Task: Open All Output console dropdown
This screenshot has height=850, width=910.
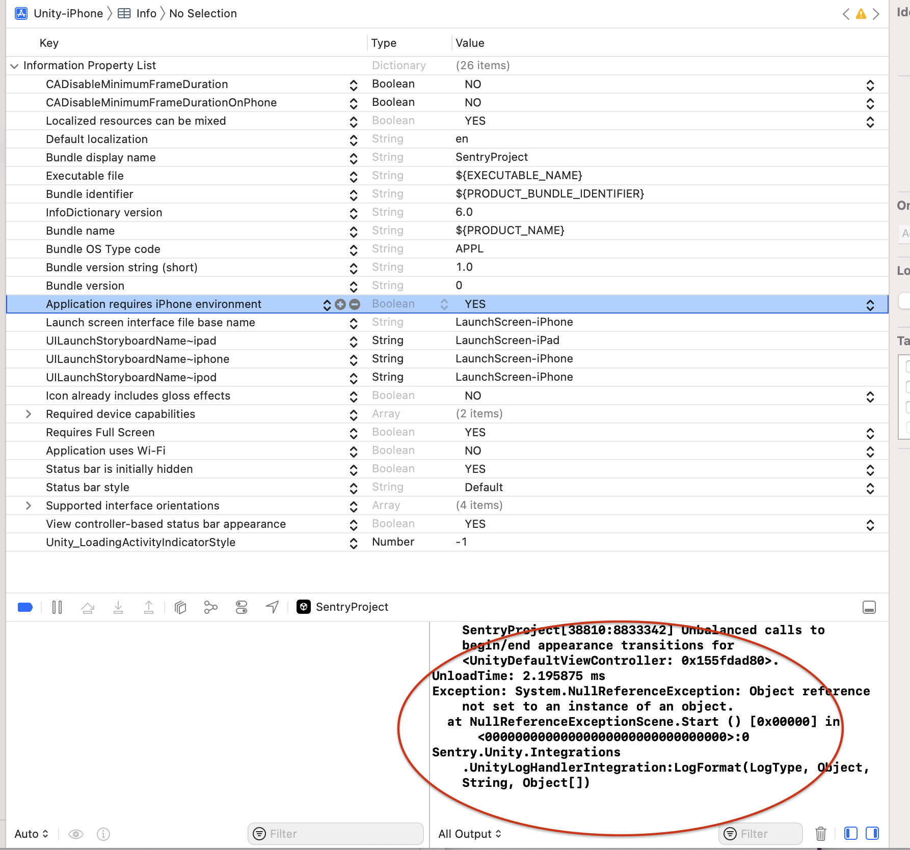Action: pyautogui.click(x=470, y=834)
